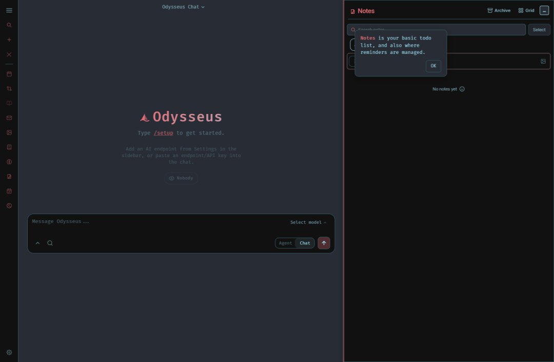The width and height of the screenshot is (554, 362).
Task: Click the /setup link
Action: pos(163,133)
